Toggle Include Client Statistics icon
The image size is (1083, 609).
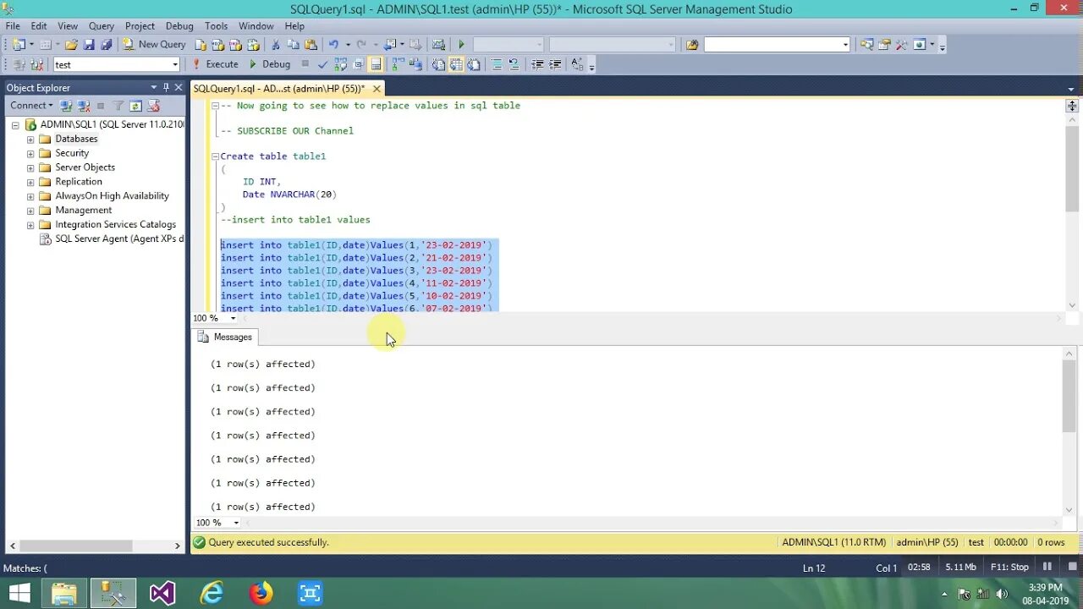(415, 63)
